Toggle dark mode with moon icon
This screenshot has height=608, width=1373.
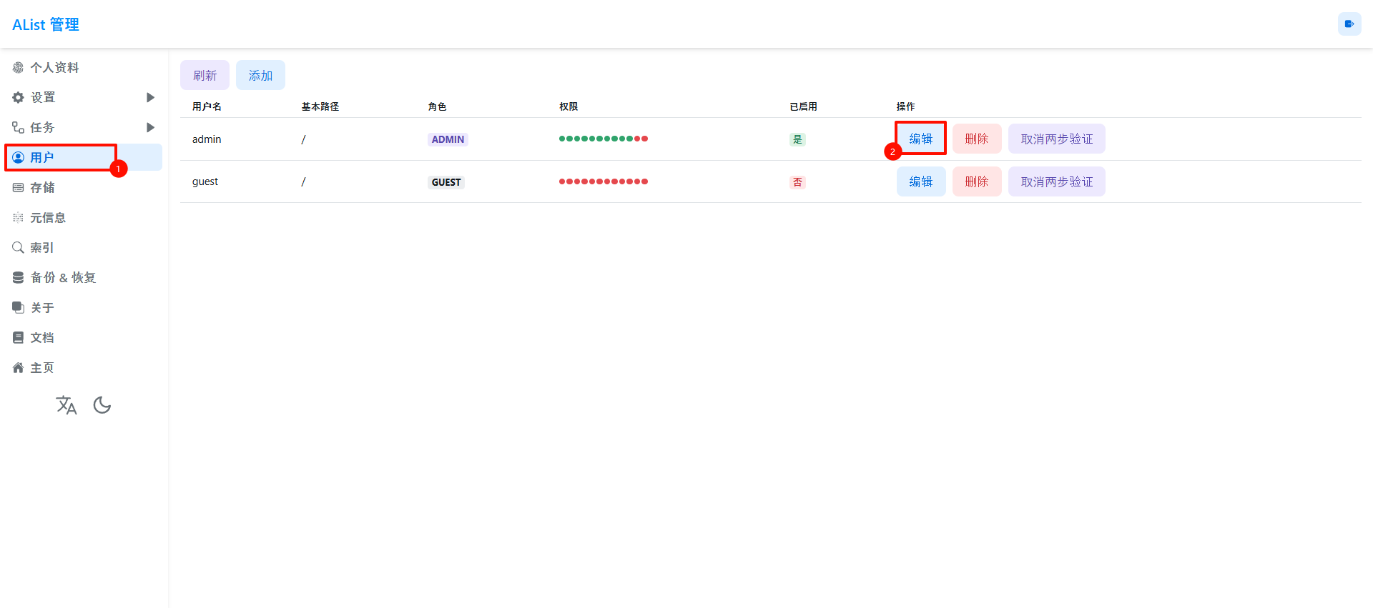click(x=102, y=405)
